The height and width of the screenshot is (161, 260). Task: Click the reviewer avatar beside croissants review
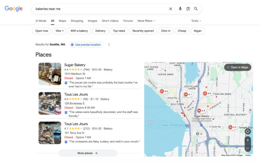pyautogui.click(x=66, y=142)
